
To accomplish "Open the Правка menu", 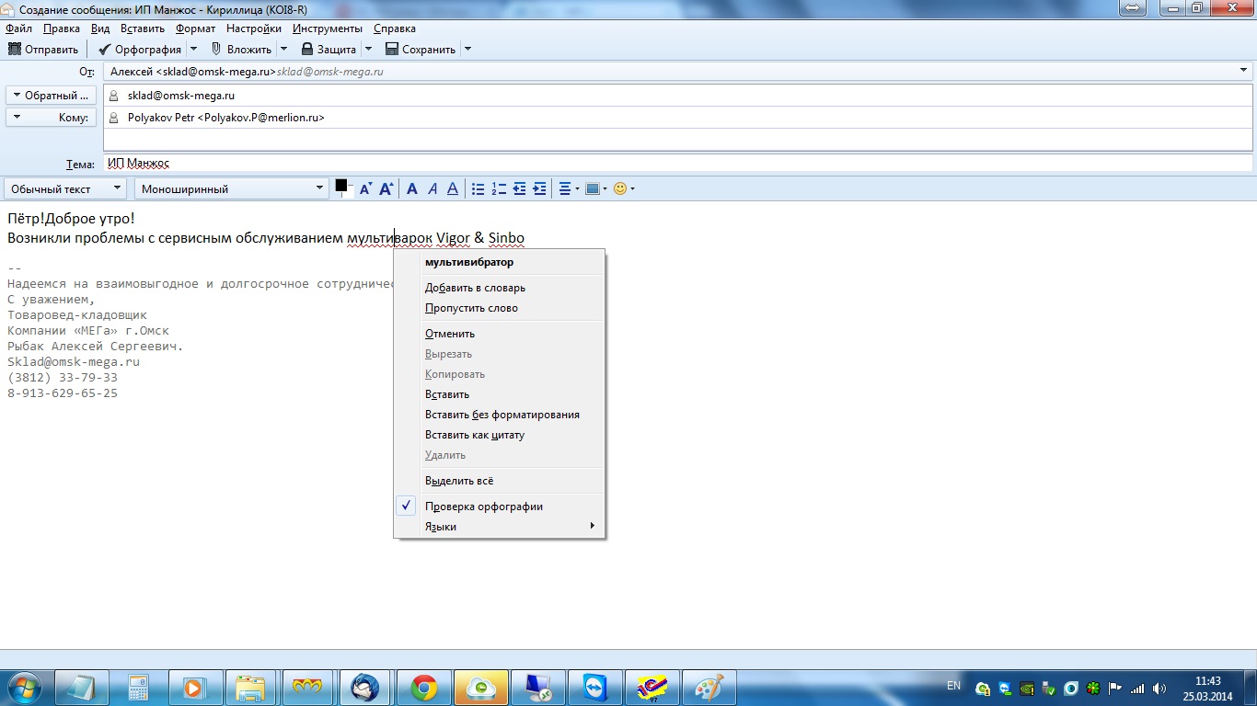I will click(x=62, y=28).
